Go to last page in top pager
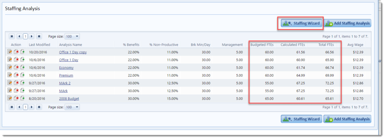Screen dimensions: 385x139 39,36
